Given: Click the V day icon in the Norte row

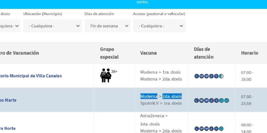Looking at the screenshot, I should click(x=216, y=129).
